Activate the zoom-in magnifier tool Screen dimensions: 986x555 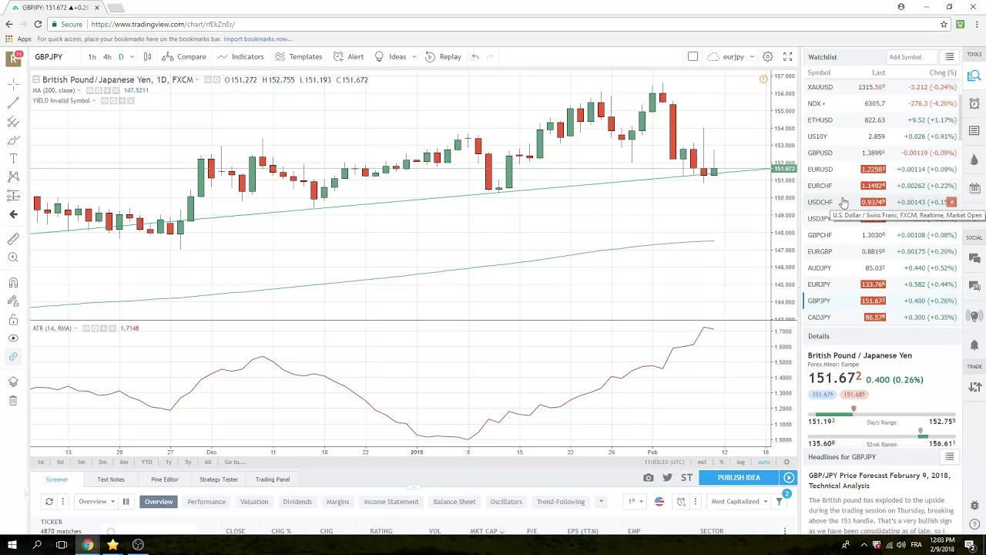pos(13,257)
